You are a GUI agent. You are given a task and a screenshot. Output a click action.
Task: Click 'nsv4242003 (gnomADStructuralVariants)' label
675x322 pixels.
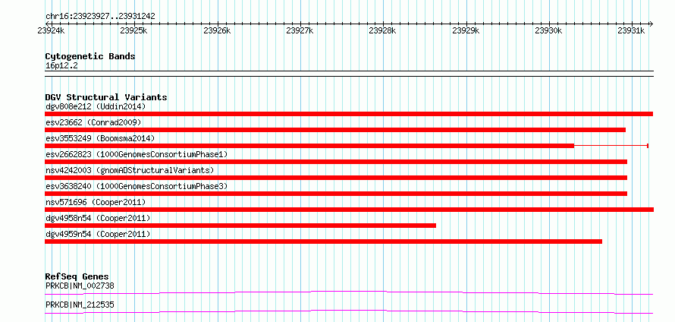point(130,170)
